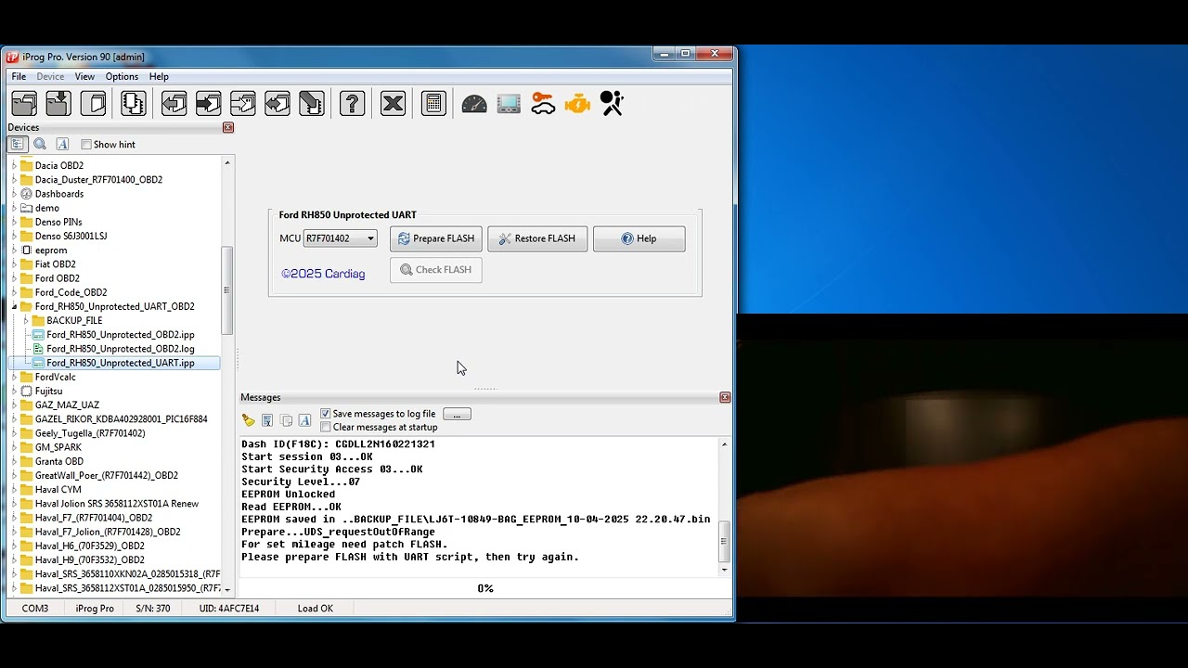The image size is (1188, 668).
Task: Click the Help button in Ford RH850 panel
Action: coord(639,238)
